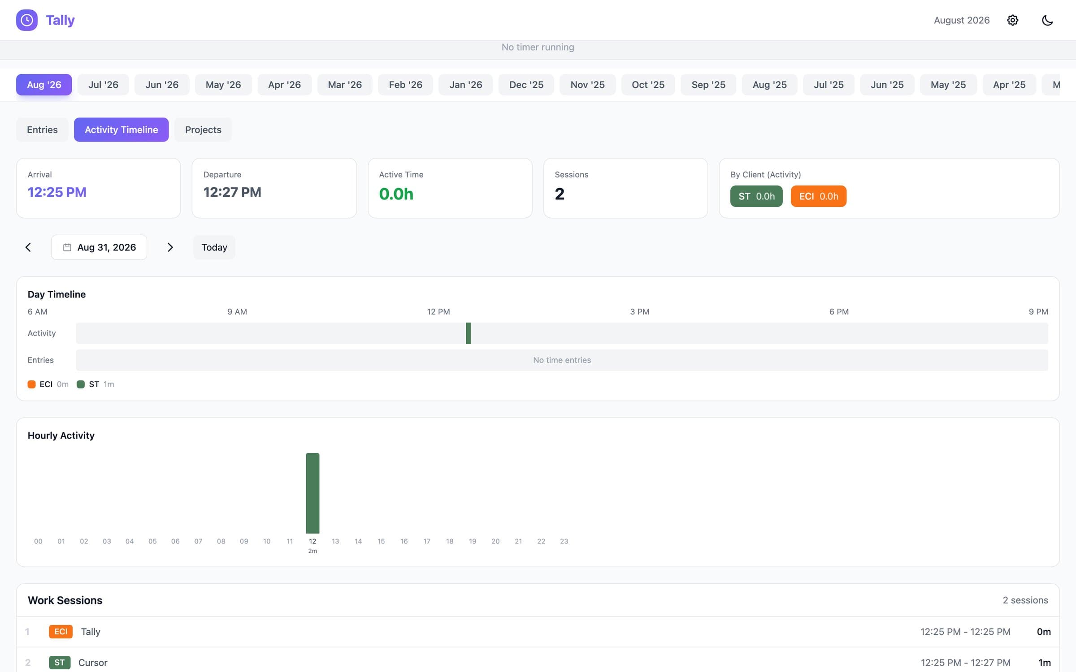The height and width of the screenshot is (672, 1076).
Task: Switch to Dec '25 month
Action: (526, 85)
